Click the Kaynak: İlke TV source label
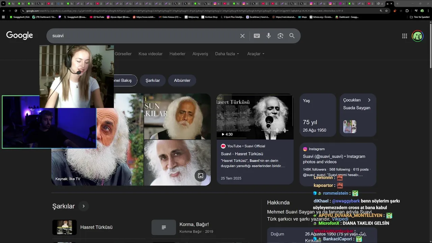This screenshot has width=432, height=243. (x=68, y=179)
